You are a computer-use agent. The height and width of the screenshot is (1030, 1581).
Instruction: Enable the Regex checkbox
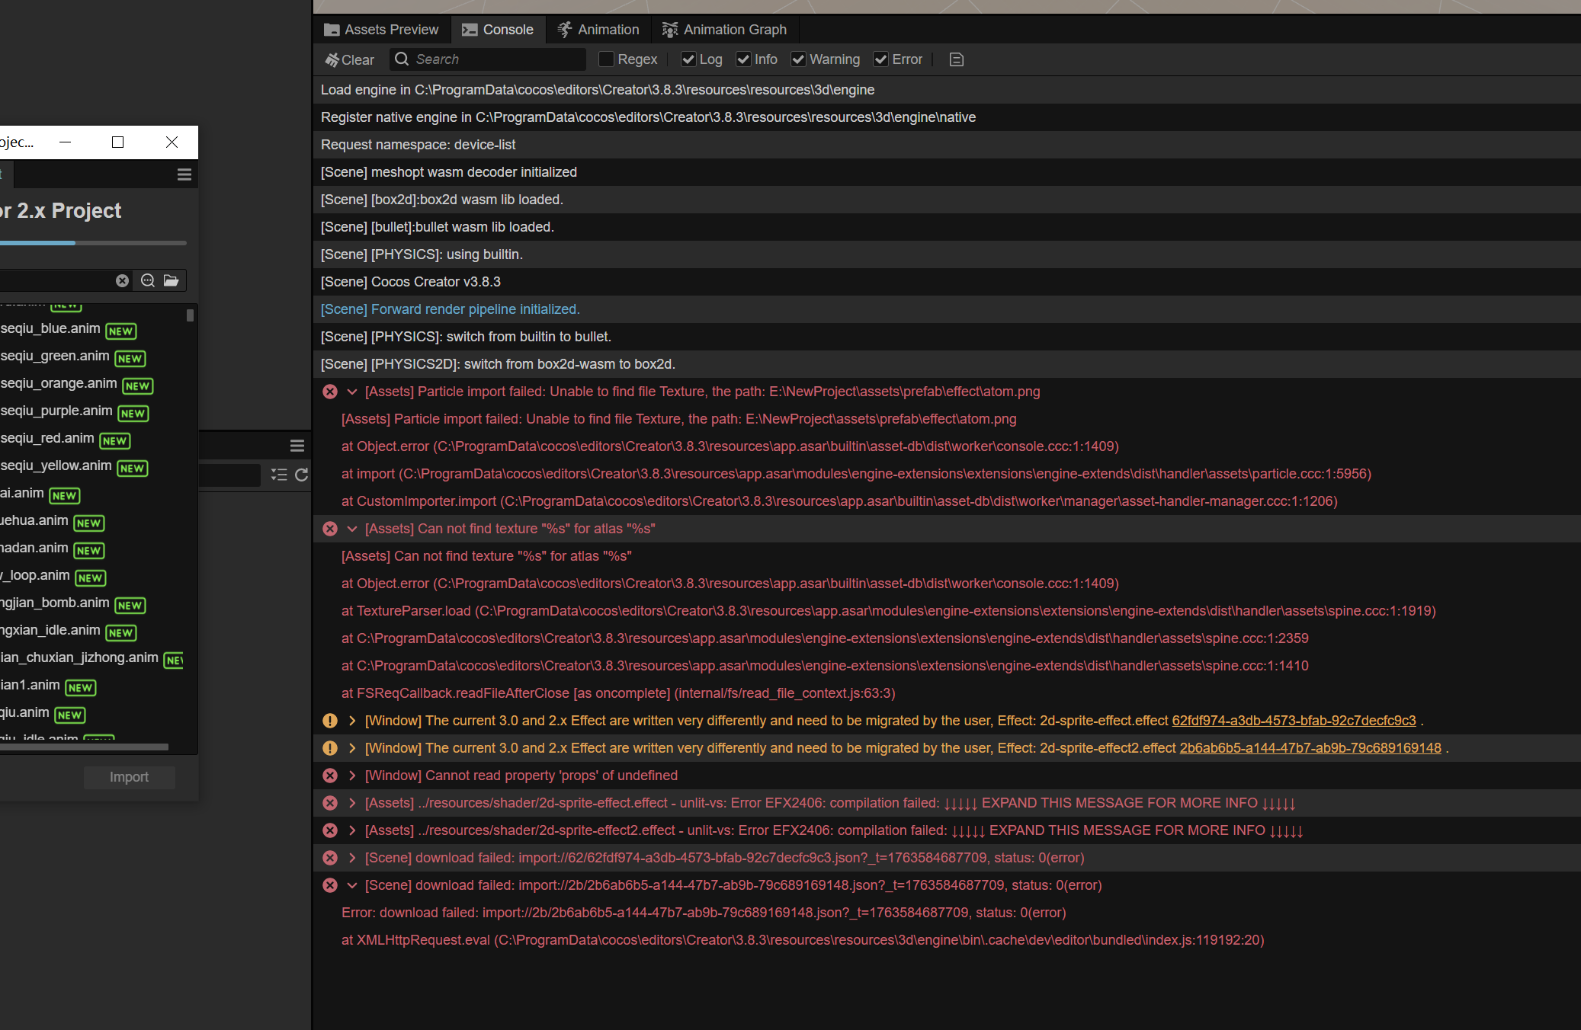tap(607, 59)
